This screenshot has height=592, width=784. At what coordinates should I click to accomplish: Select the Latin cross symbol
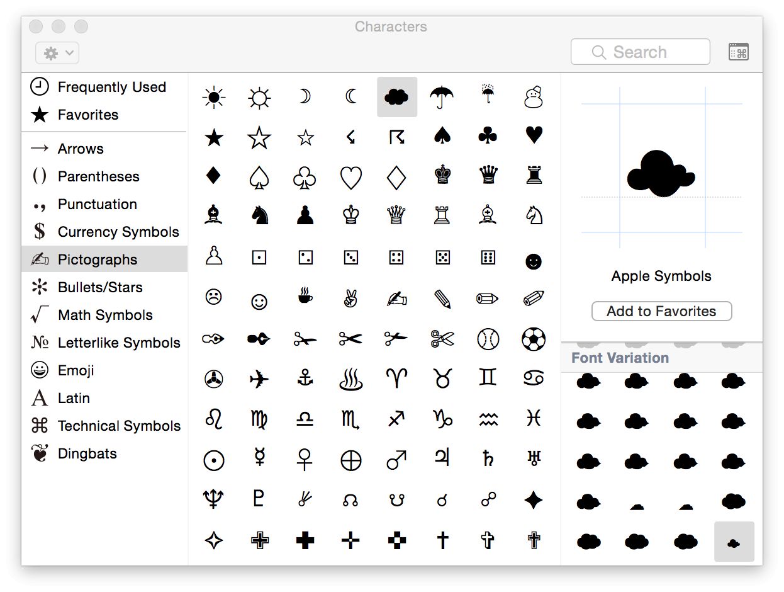tap(442, 540)
